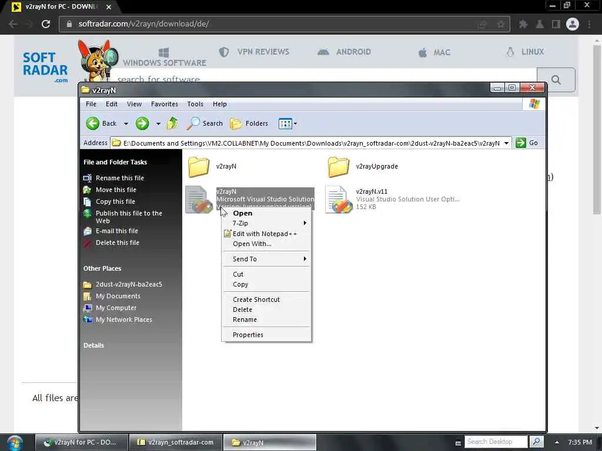Click Rename this file task
The image size is (602, 451).
pos(120,178)
